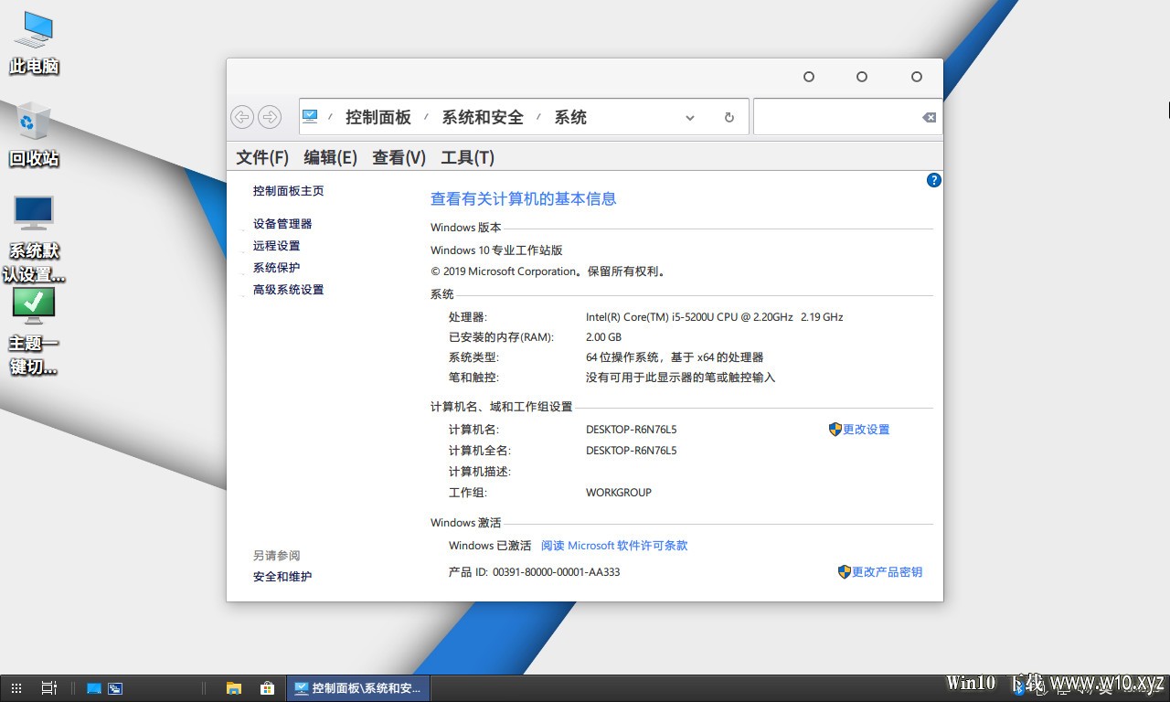Click the © 2019 Microsoft Corporation copyright line
This screenshot has width=1170, height=702.
[548, 271]
